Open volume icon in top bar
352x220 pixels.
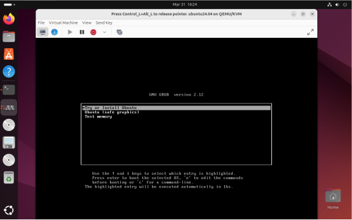pos(337,4)
